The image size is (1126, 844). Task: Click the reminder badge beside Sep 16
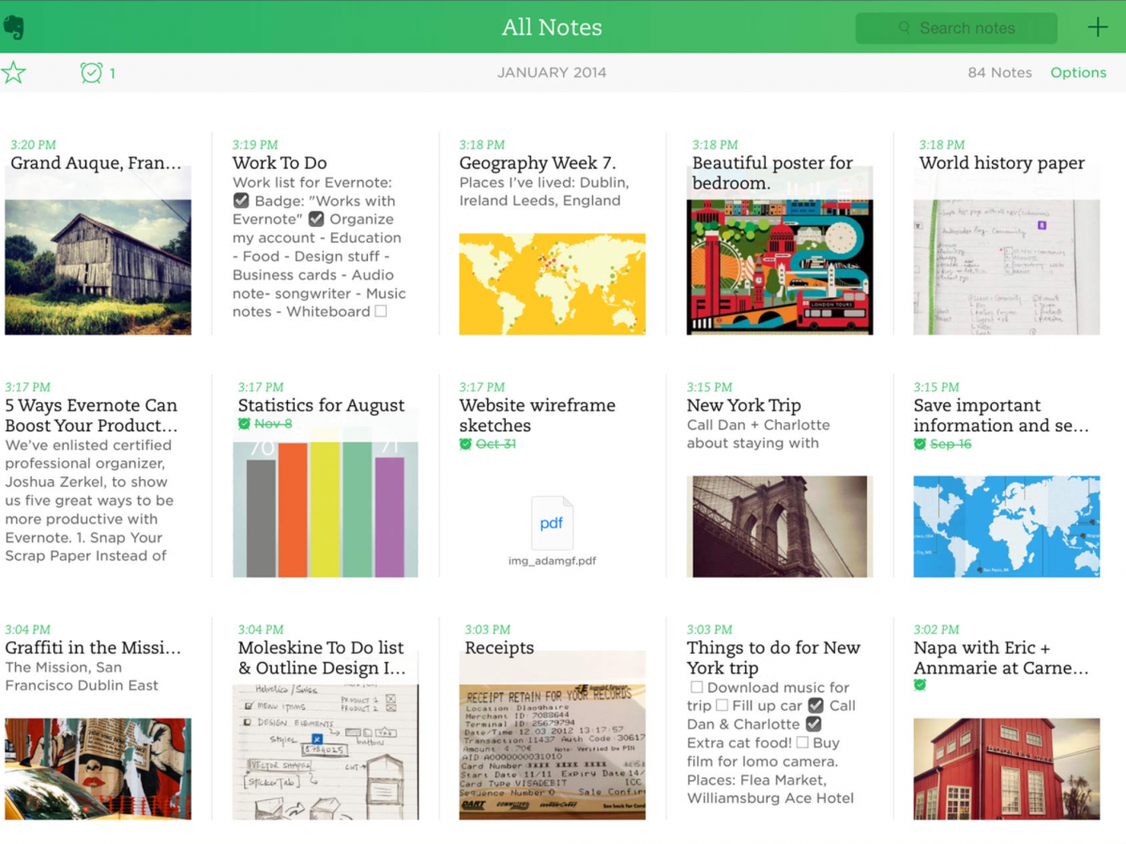[x=920, y=444]
